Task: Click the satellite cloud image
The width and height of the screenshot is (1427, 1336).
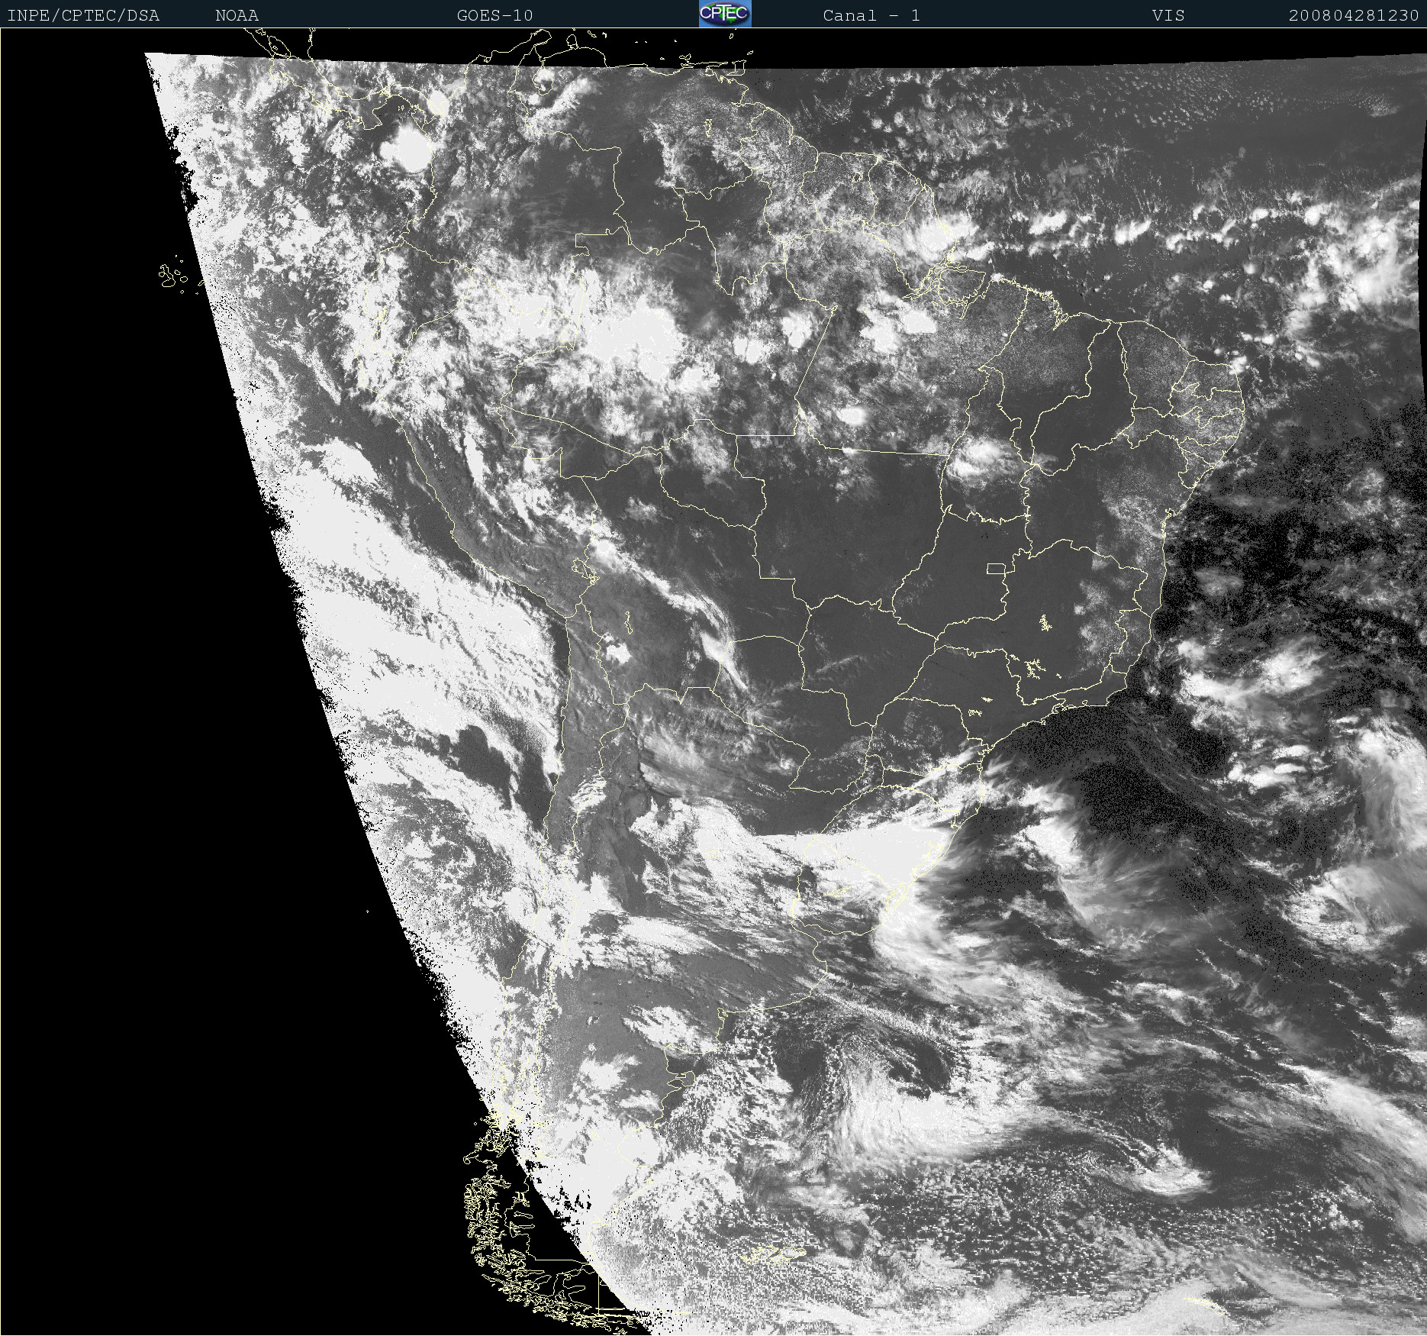Action: click(x=713, y=682)
